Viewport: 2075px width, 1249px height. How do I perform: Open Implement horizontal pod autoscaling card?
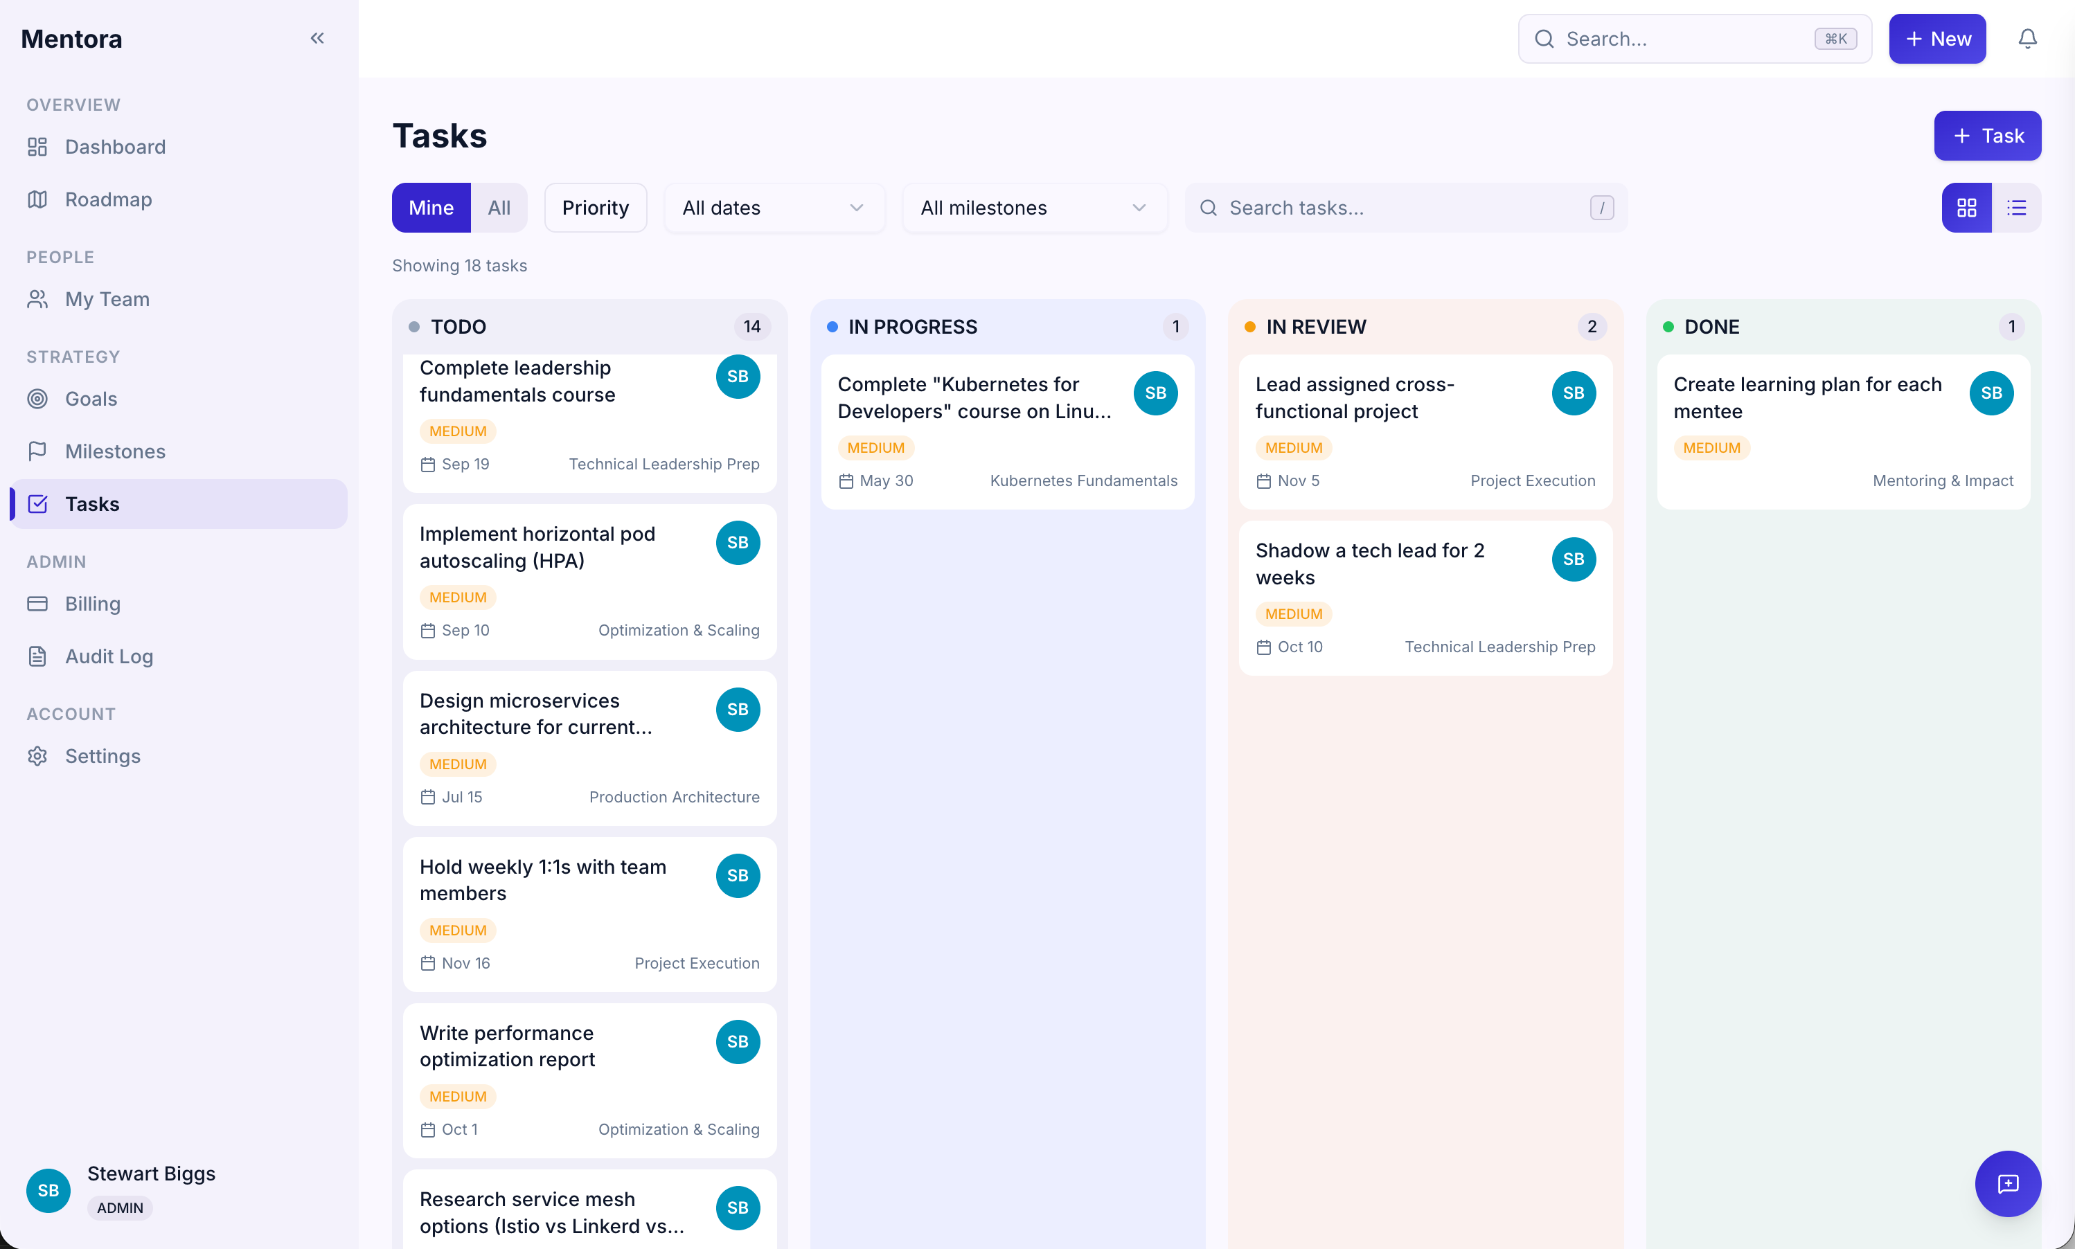coord(589,582)
